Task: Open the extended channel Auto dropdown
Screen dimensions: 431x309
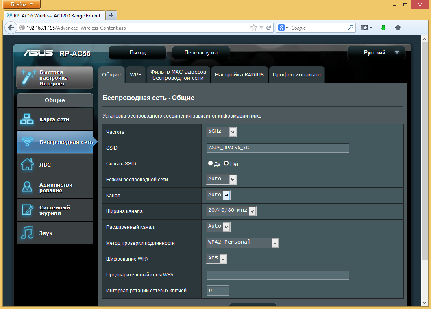Action: (218, 227)
